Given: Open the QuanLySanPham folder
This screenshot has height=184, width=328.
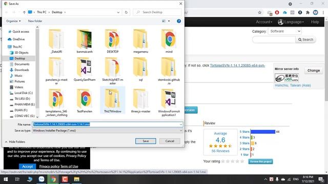Looking at the screenshot, I should point(85,70).
